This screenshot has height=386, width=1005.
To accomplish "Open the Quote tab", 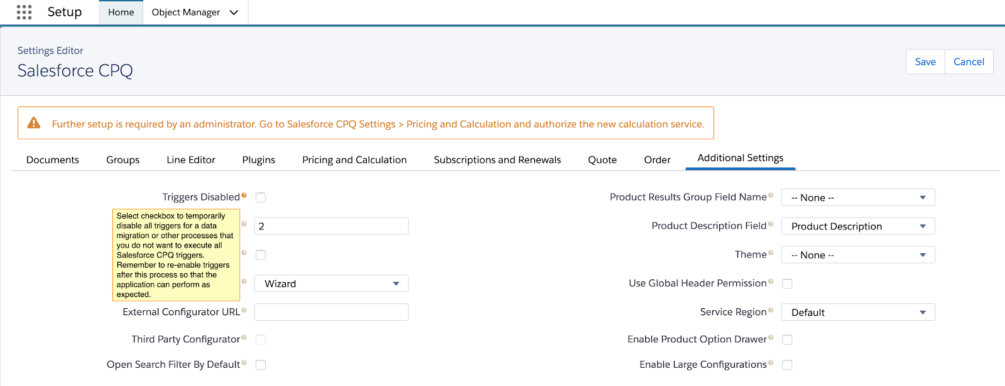I will click(x=602, y=160).
